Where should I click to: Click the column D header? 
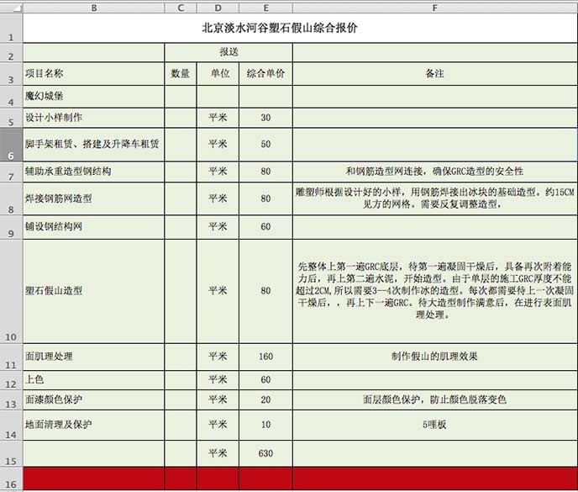pyautogui.click(x=218, y=8)
